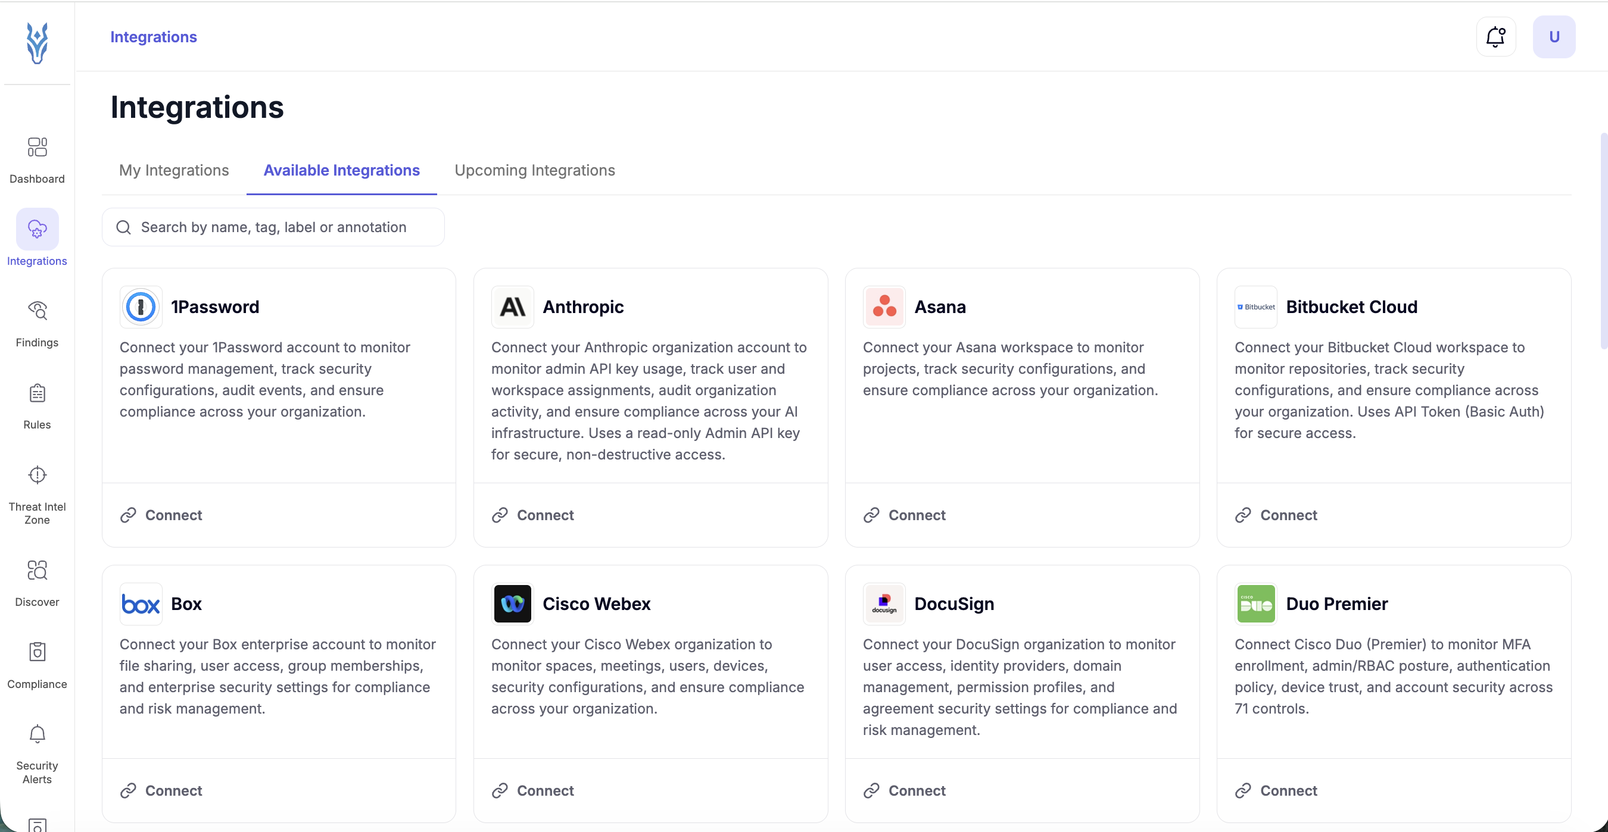Connect the Asana integration

[x=904, y=515]
